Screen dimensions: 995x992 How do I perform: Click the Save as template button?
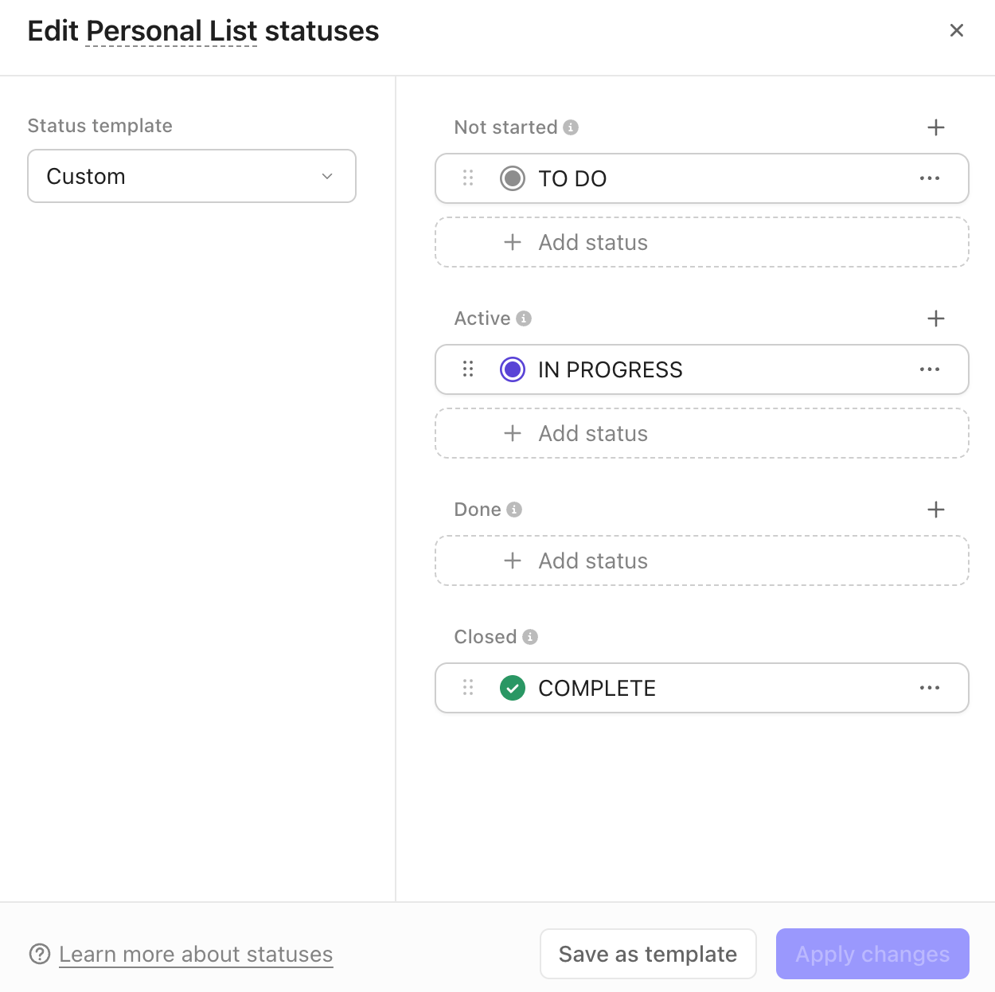647,954
